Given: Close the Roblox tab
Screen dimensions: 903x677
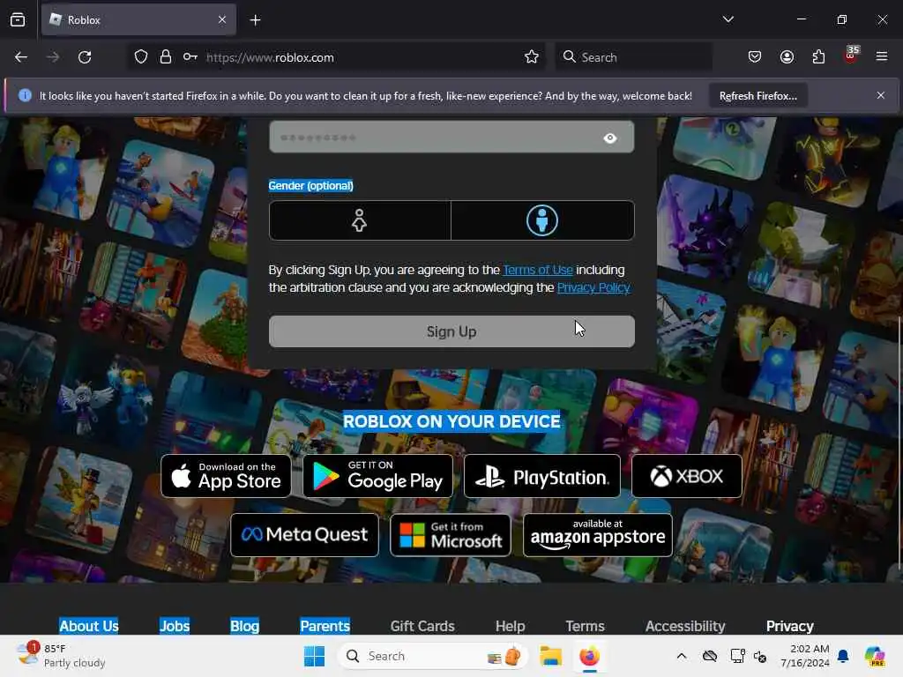Looking at the screenshot, I should [222, 19].
